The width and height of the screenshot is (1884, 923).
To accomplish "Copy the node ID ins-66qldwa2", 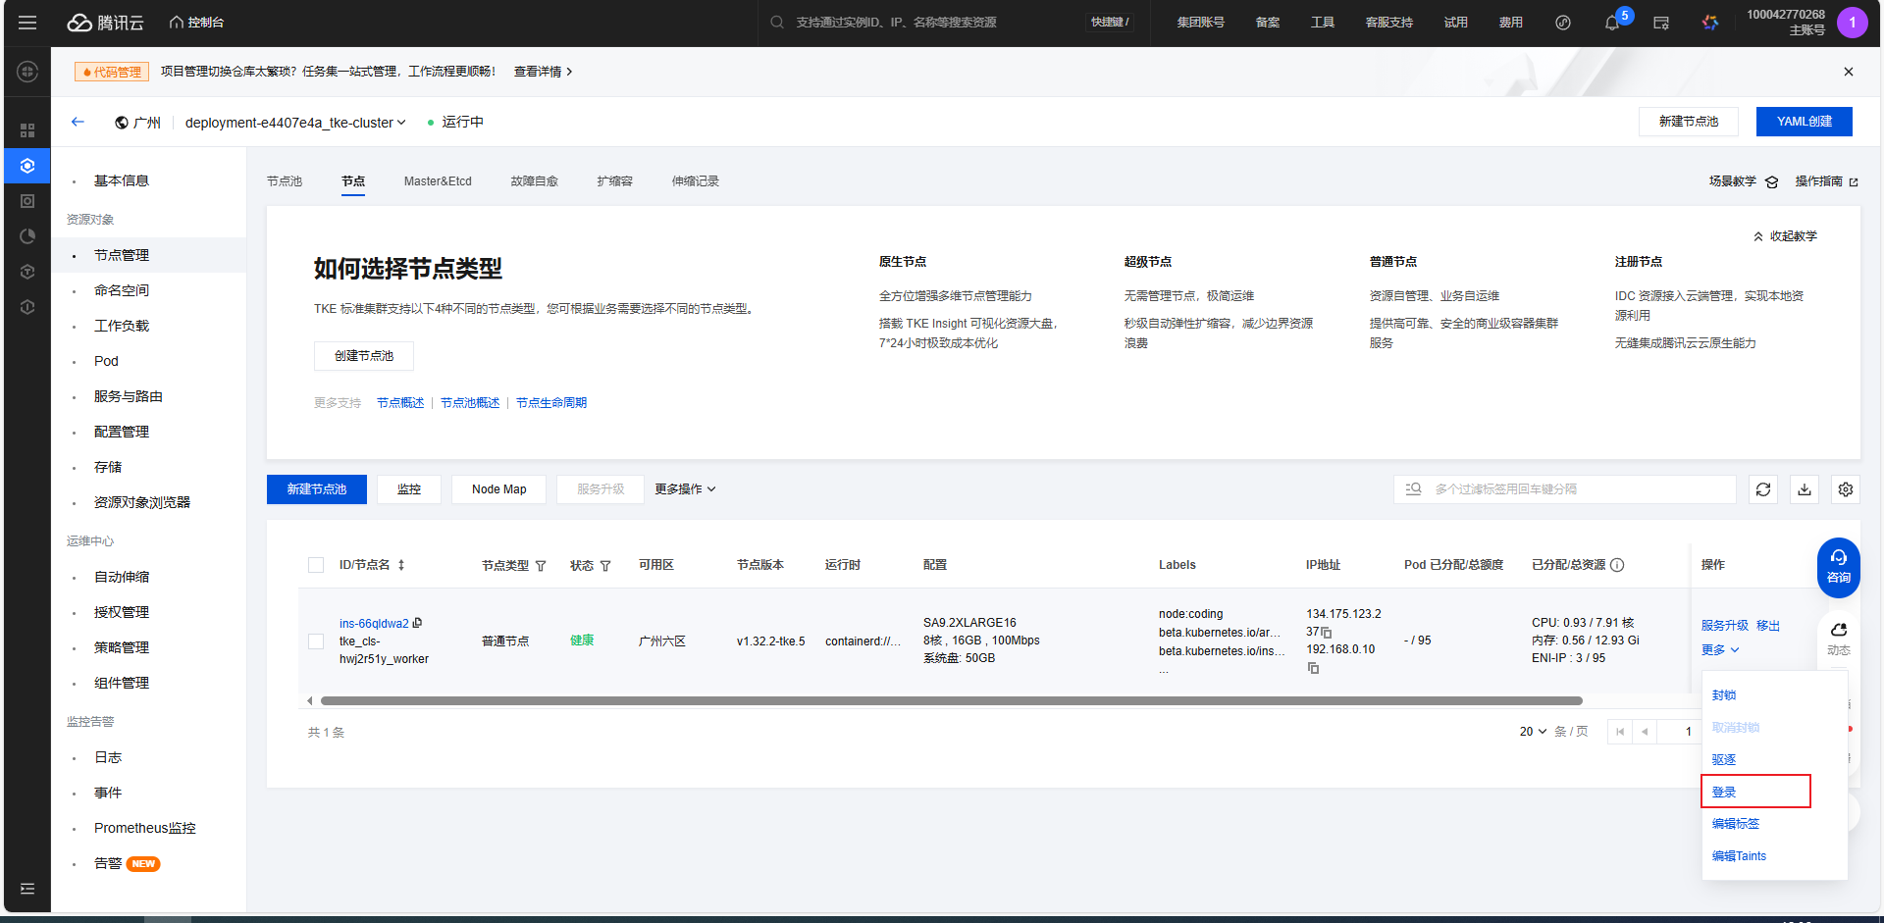I will point(418,623).
